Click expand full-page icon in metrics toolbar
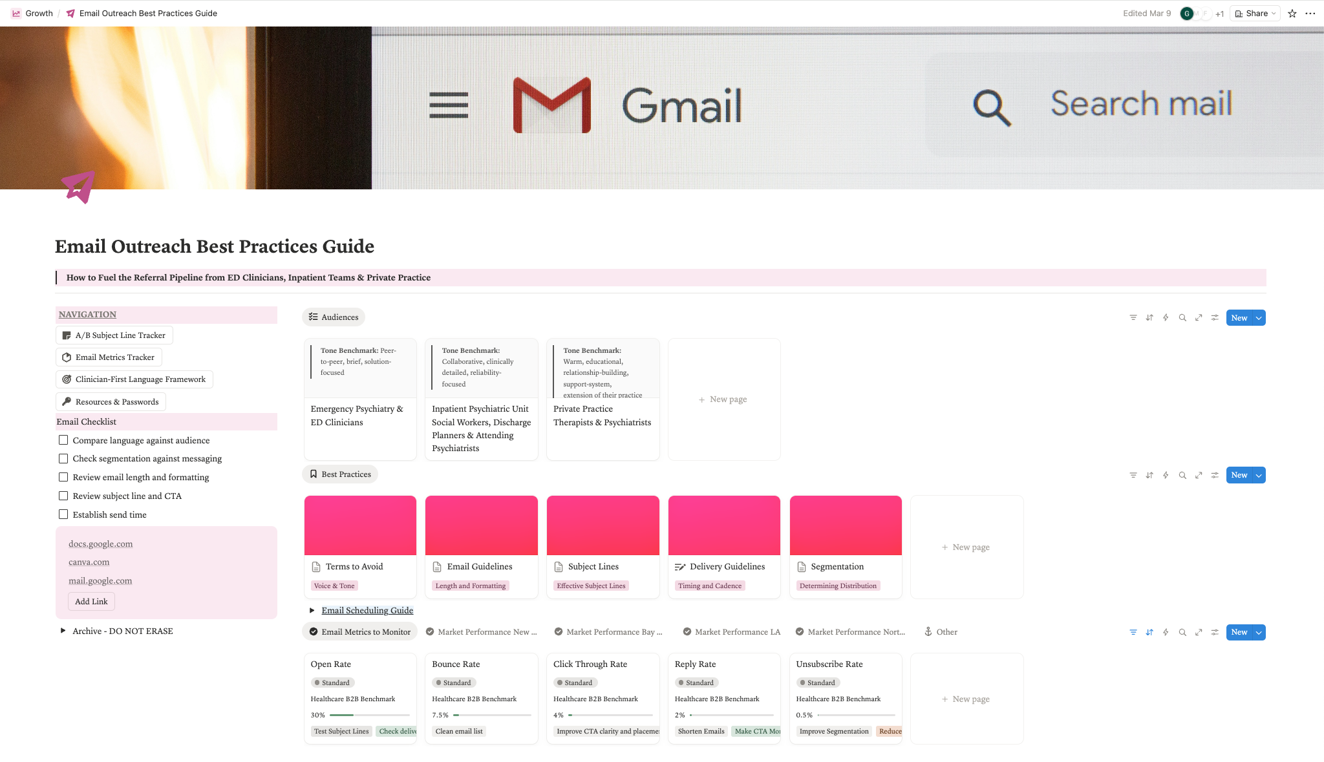The image size is (1324, 762). click(x=1199, y=633)
